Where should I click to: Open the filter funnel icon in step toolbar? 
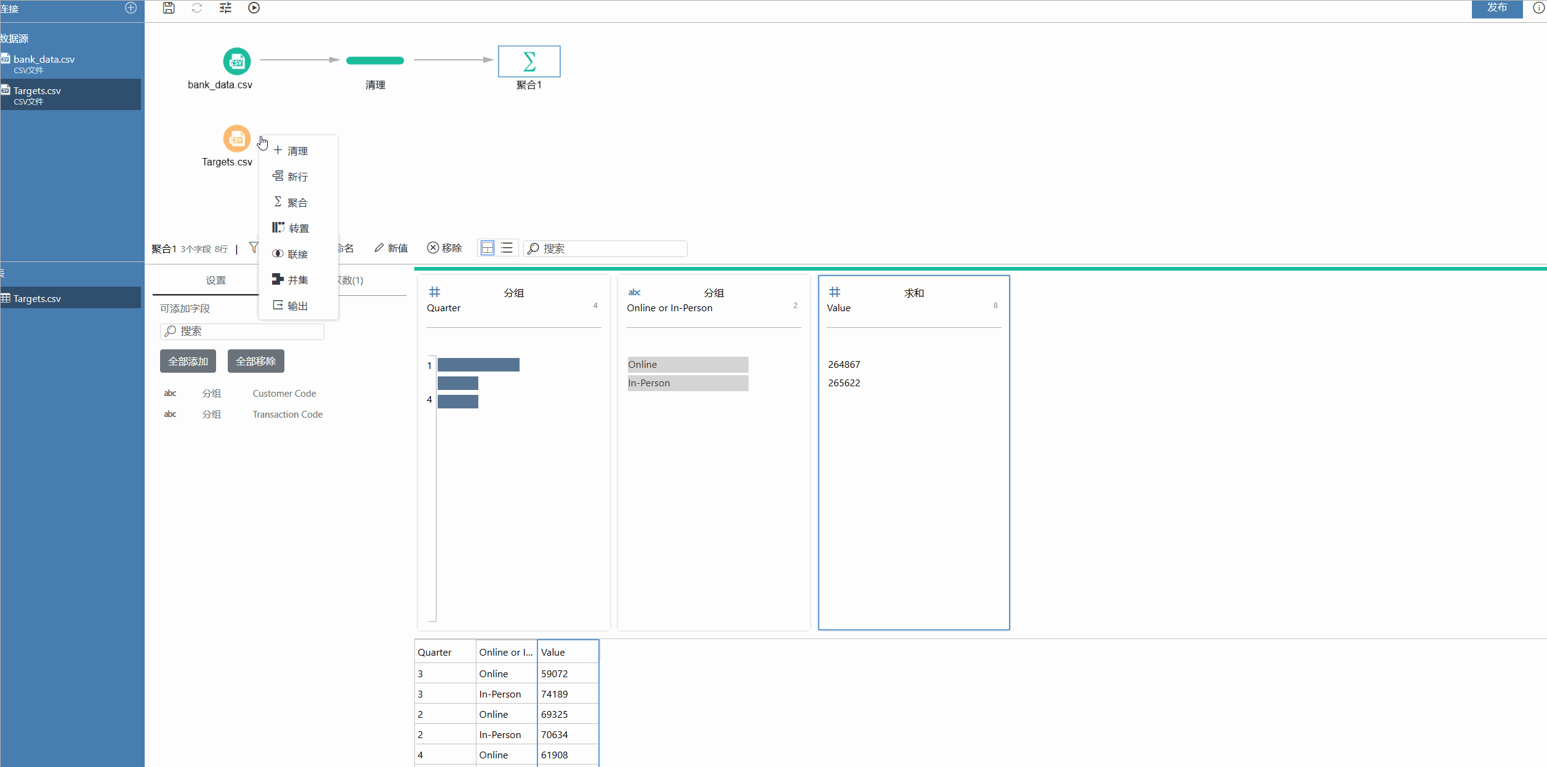coord(253,247)
